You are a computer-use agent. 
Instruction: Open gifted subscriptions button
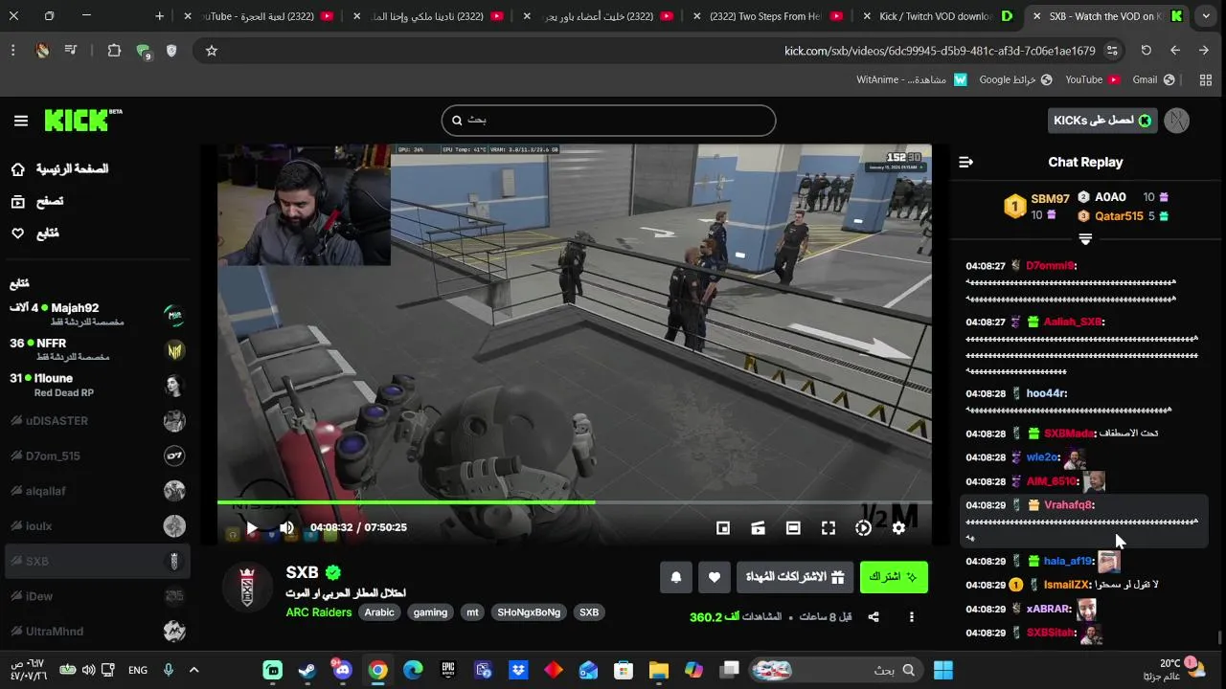(x=795, y=577)
